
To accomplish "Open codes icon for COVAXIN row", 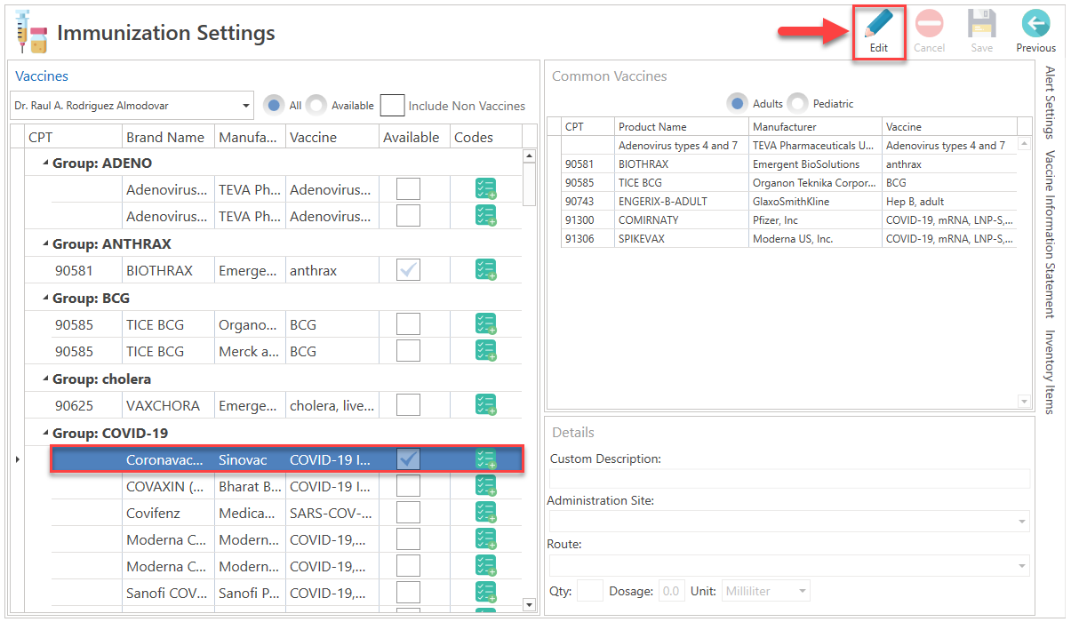I will click(485, 486).
